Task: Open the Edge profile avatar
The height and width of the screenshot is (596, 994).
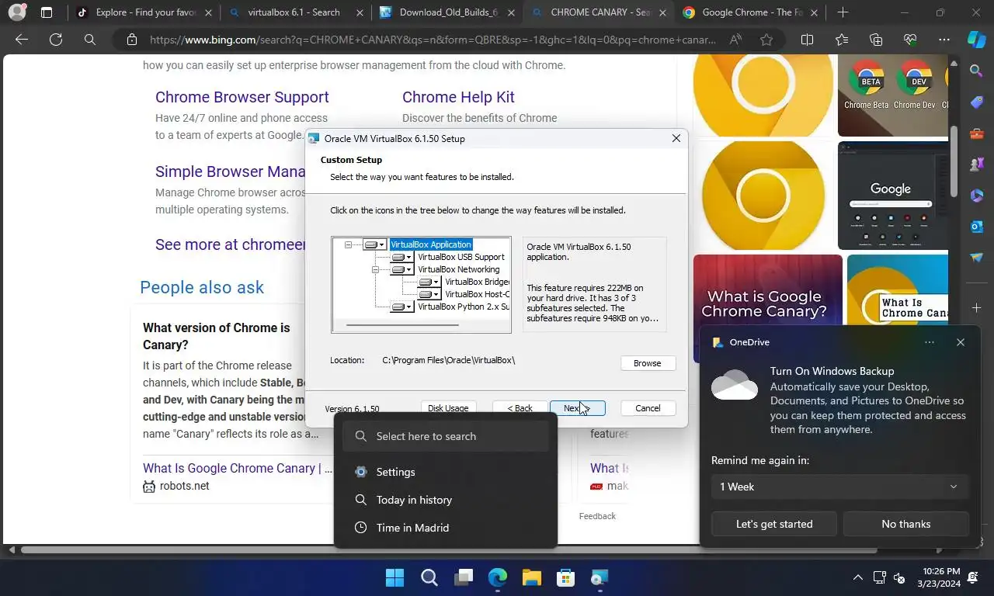Action: [x=16, y=12]
